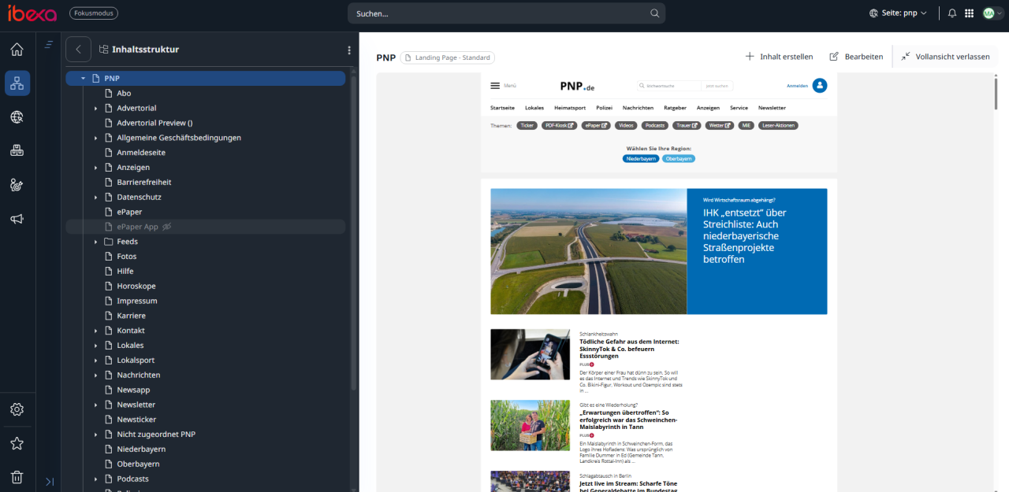Viewport: 1009px width, 492px height.
Task: Open the notifications bell icon
Action: [x=951, y=13]
